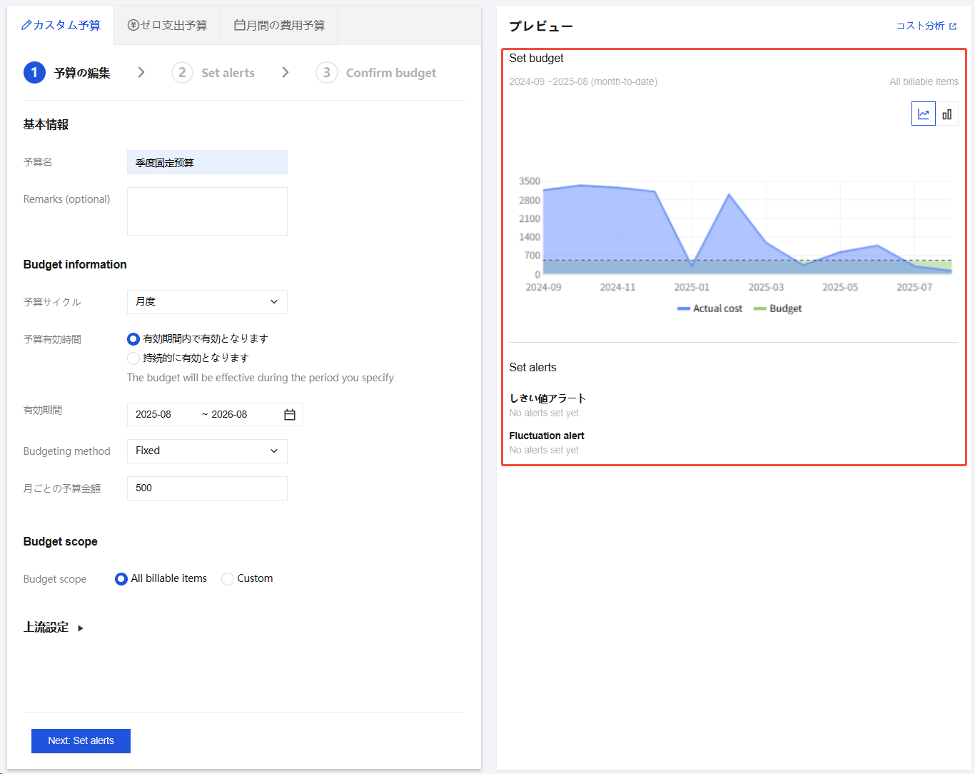This screenshot has height=774, width=975.
Task: Switch to line chart view icon
Action: pos(923,114)
